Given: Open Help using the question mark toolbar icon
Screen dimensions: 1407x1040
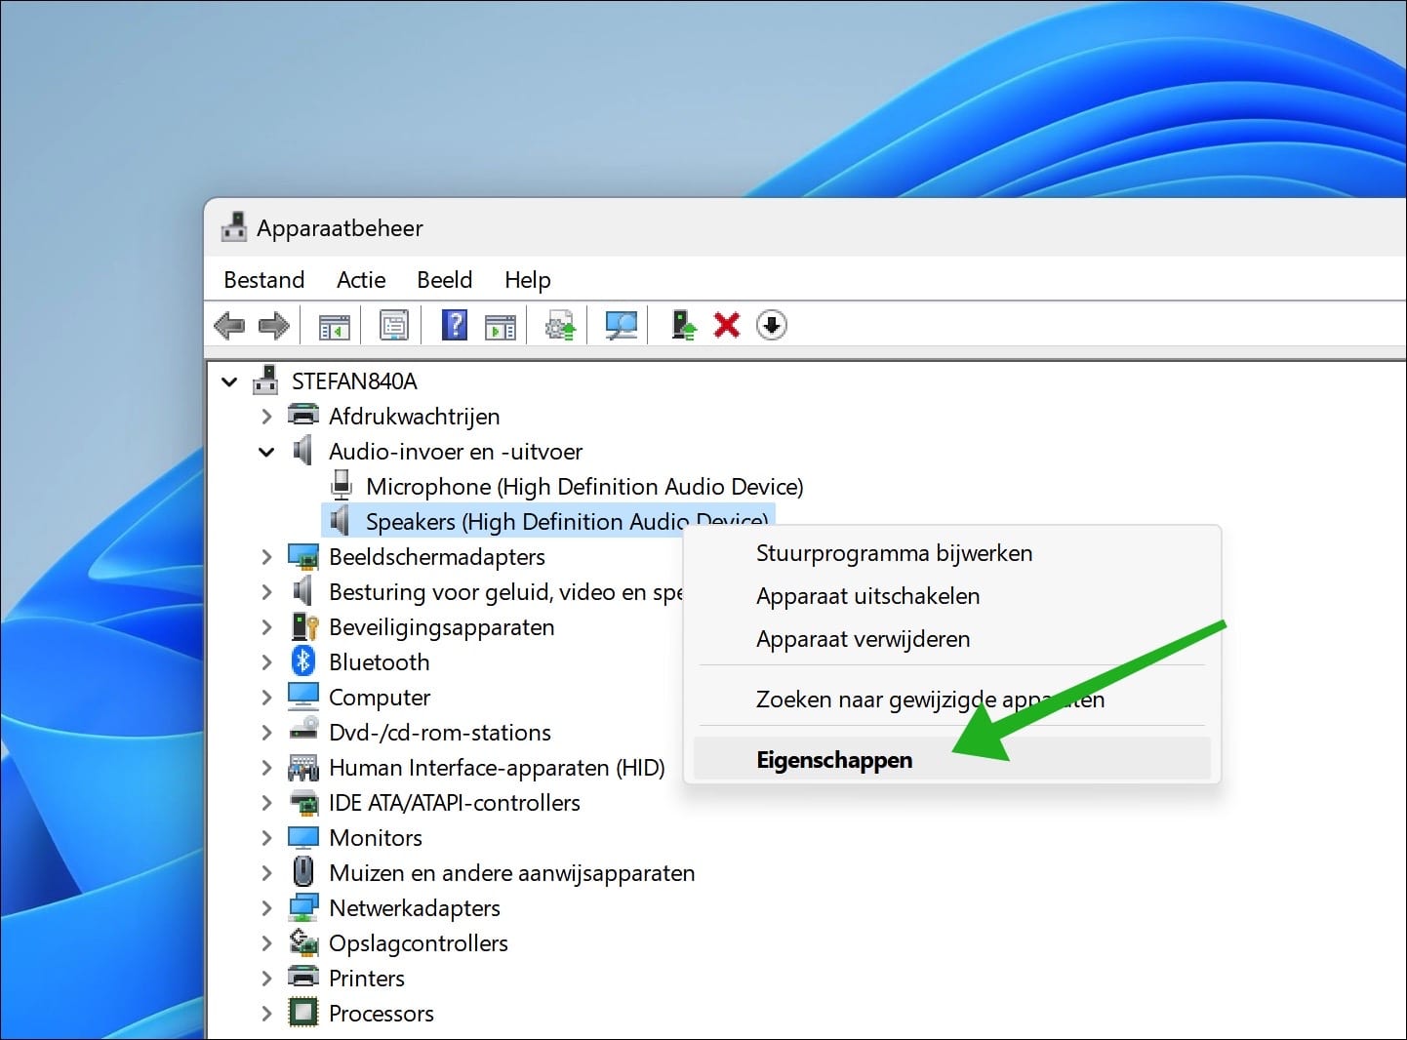Looking at the screenshot, I should point(454,325).
